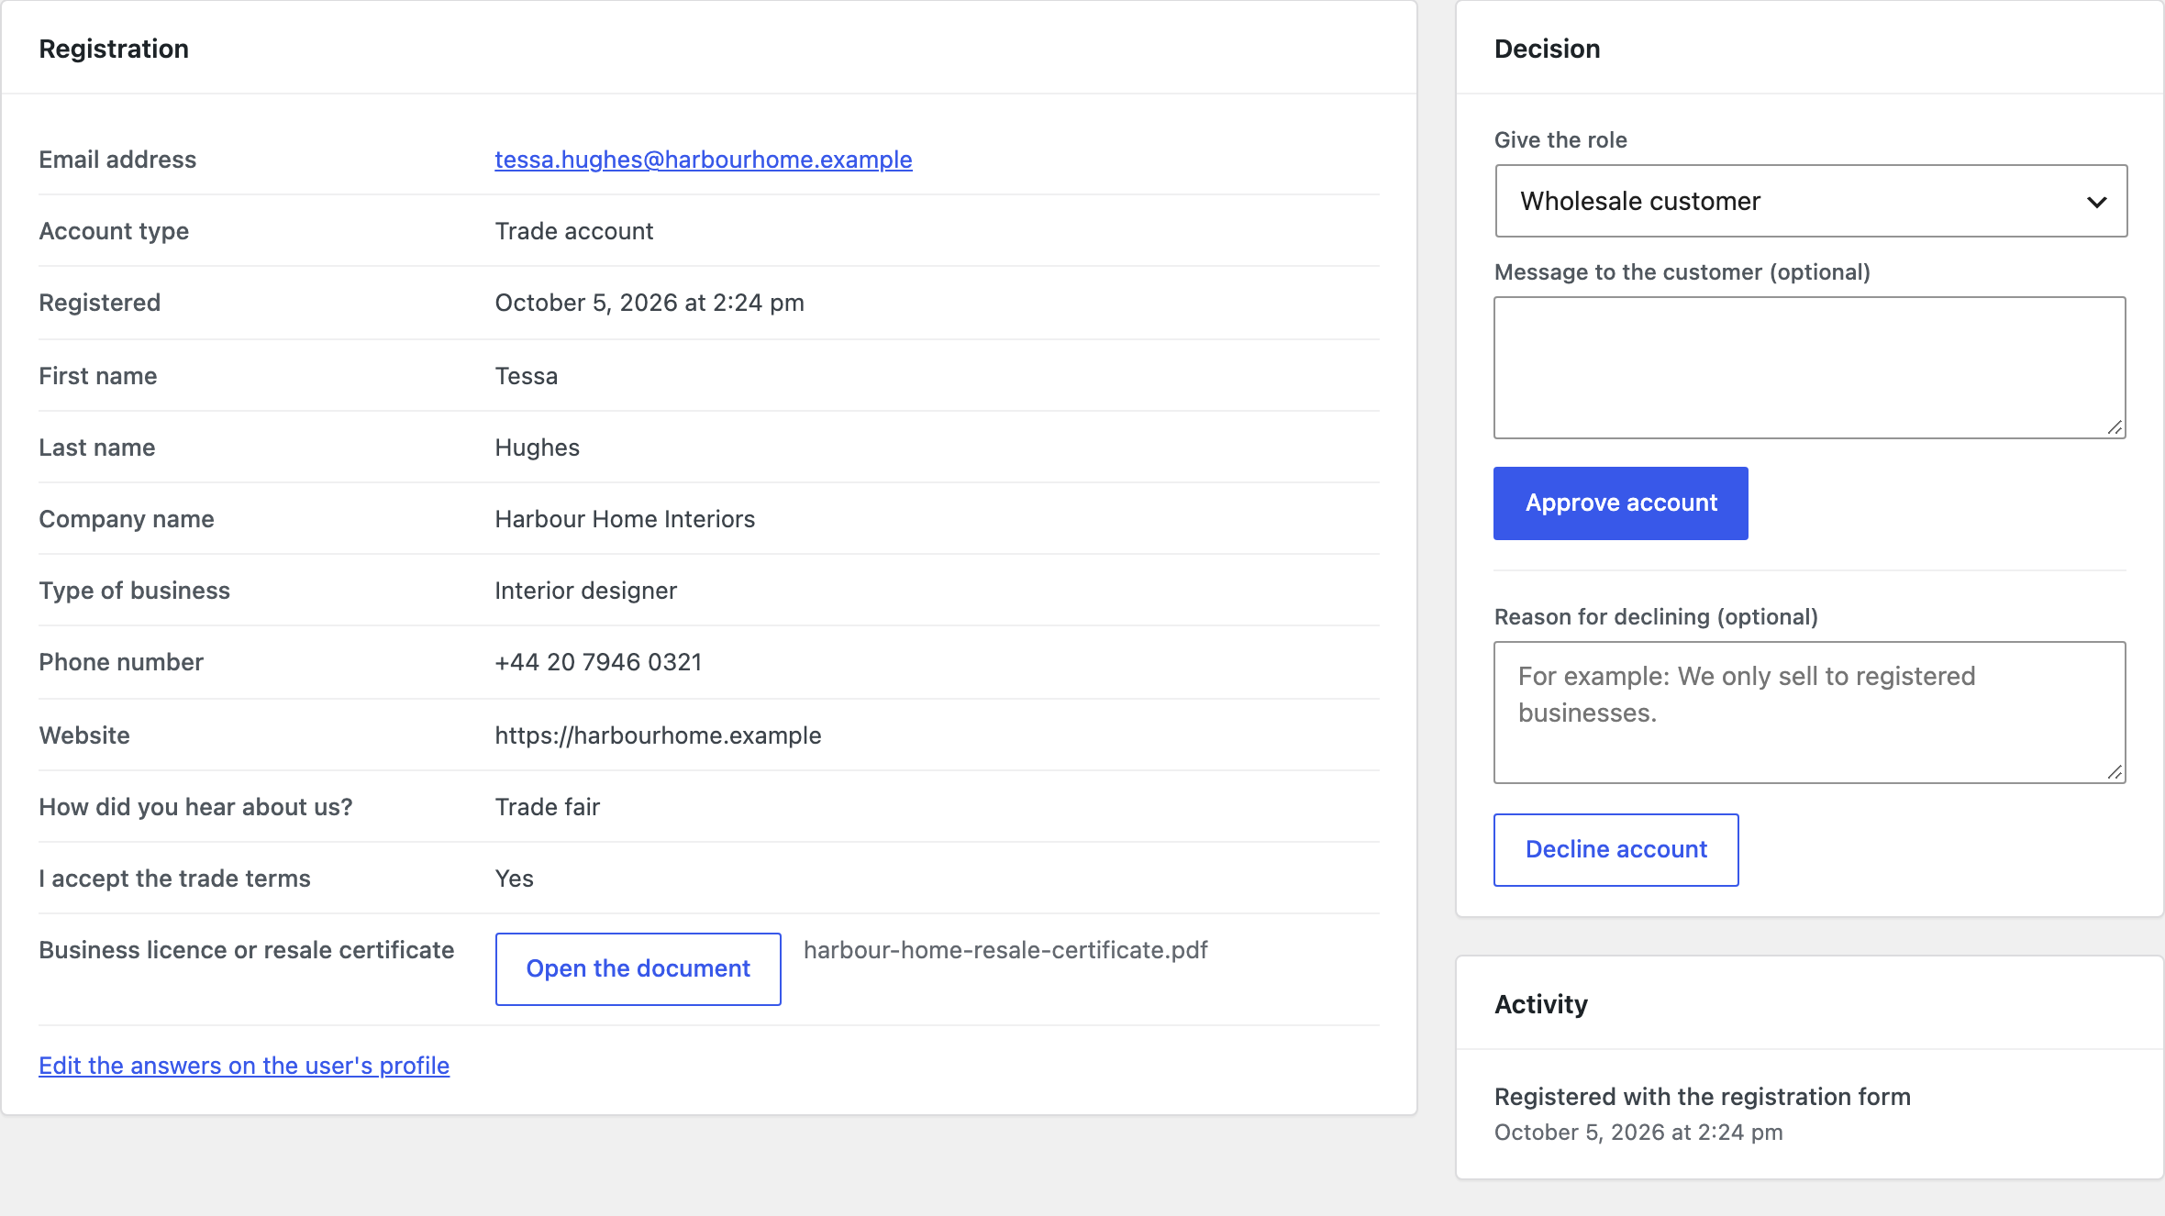Image resolution: width=2165 pixels, height=1216 pixels.
Task: Click the 'Email address' row label
Action: tap(117, 160)
